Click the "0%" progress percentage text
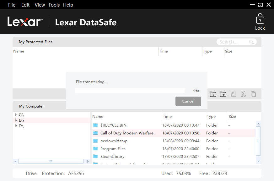 (196, 91)
